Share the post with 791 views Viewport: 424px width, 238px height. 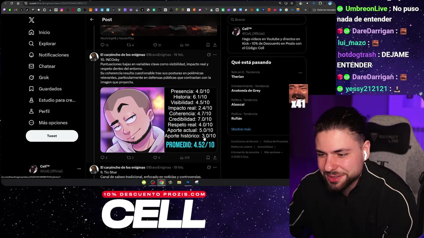point(215,45)
